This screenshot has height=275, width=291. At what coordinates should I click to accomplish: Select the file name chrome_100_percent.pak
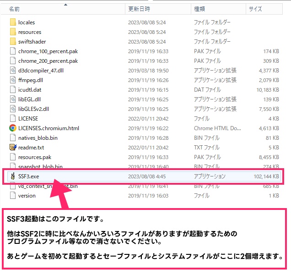(x=48, y=51)
